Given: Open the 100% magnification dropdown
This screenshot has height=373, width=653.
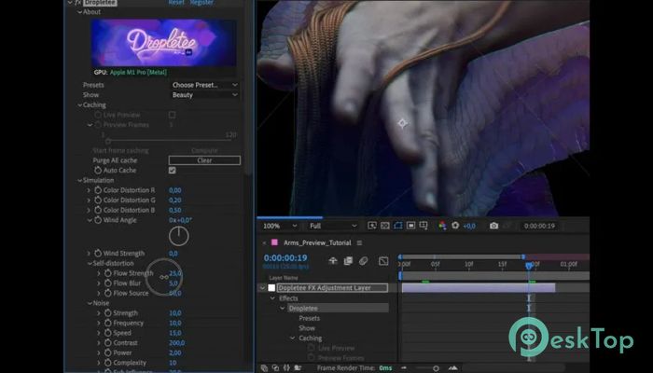Looking at the screenshot, I should coord(280,226).
